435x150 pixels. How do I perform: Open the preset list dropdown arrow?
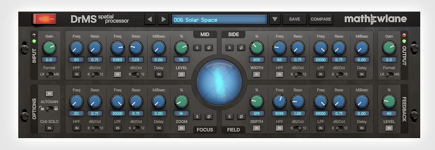(275, 19)
